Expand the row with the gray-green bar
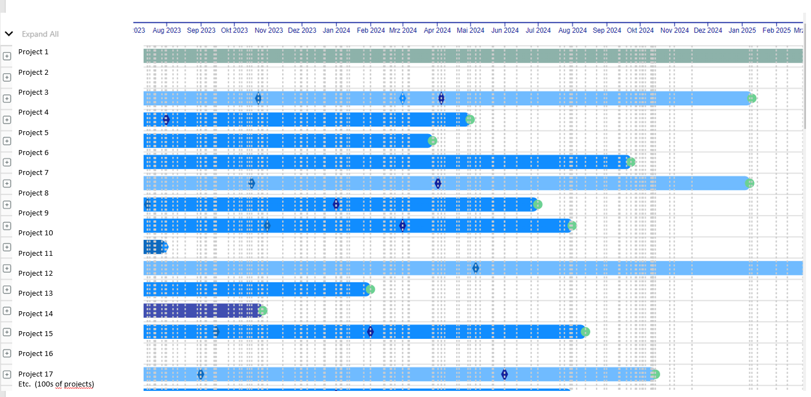The height and width of the screenshot is (397, 811). pos(7,56)
